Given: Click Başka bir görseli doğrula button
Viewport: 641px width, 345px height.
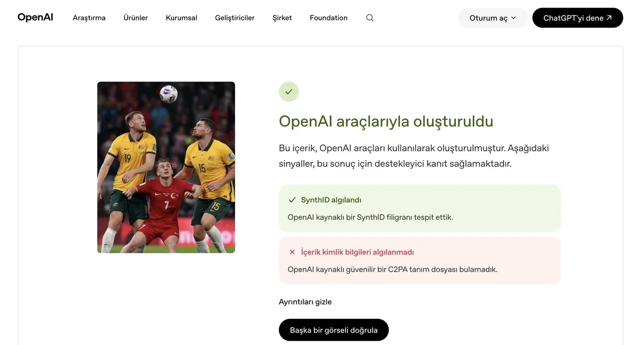Looking at the screenshot, I should (334, 330).
